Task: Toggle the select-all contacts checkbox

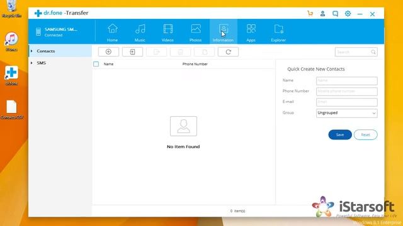Action: click(96, 64)
